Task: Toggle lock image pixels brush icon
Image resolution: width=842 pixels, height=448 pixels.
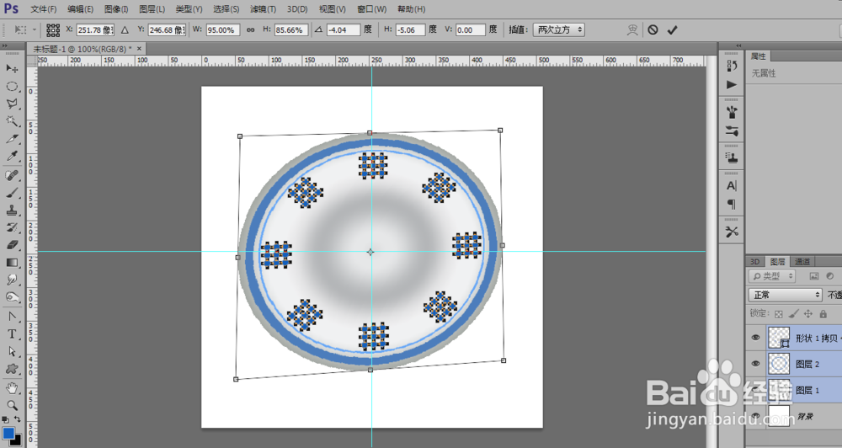Action: pyautogui.click(x=794, y=314)
